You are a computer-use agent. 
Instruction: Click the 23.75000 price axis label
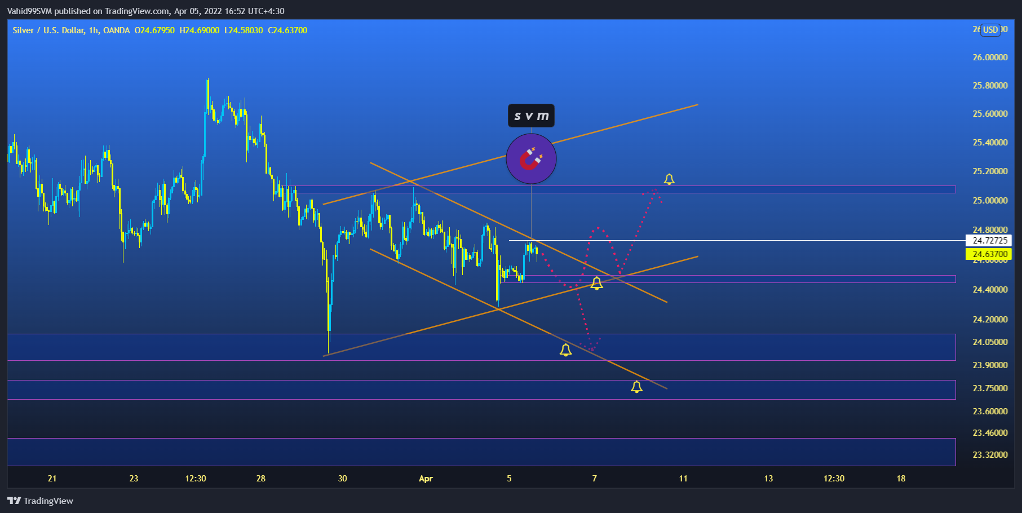[990, 388]
